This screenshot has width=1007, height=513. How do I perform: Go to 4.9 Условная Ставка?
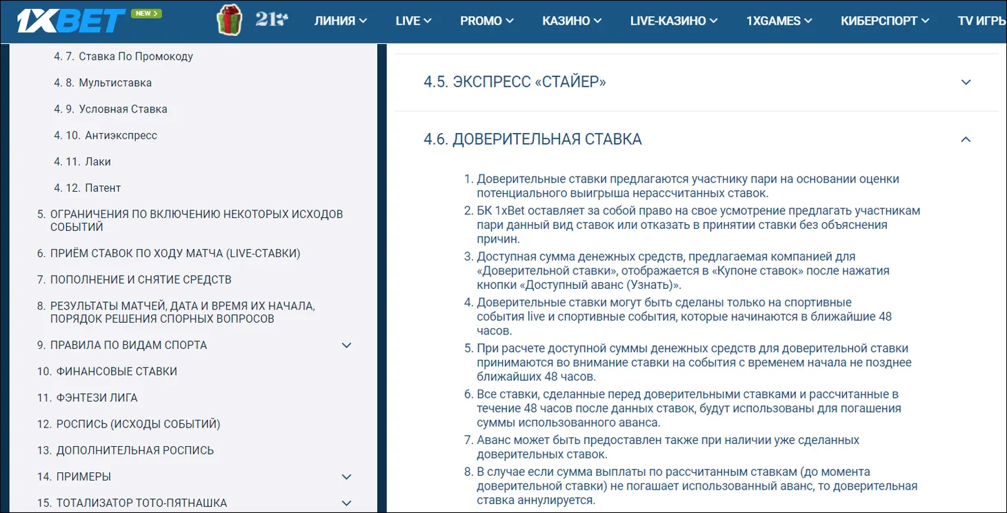click(x=110, y=109)
